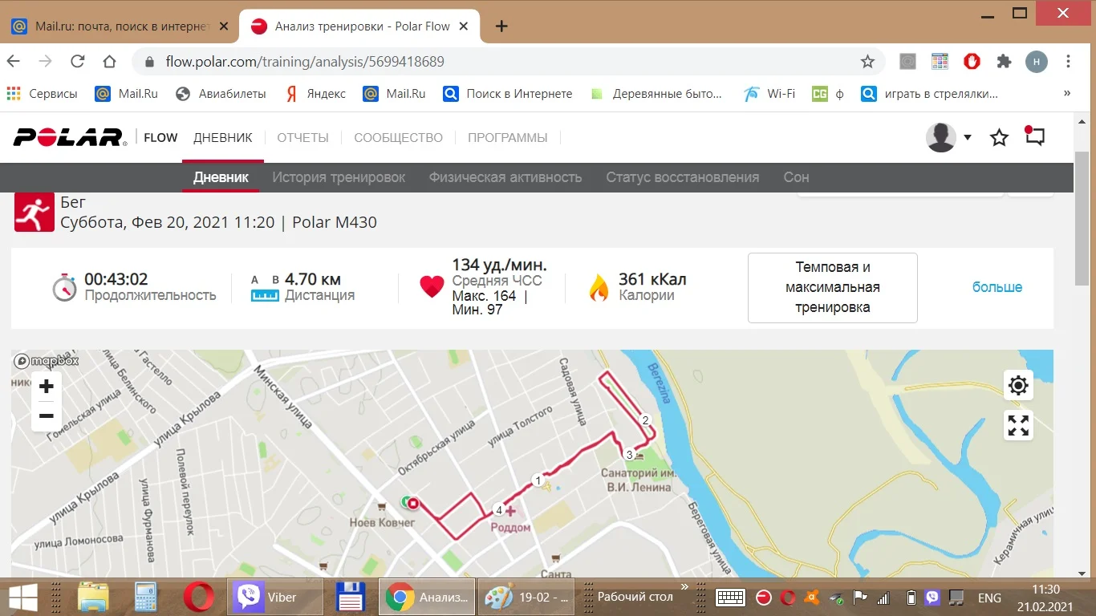Image resolution: width=1096 pixels, height=616 pixels.
Task: Open map settings gear
Action: click(1018, 386)
